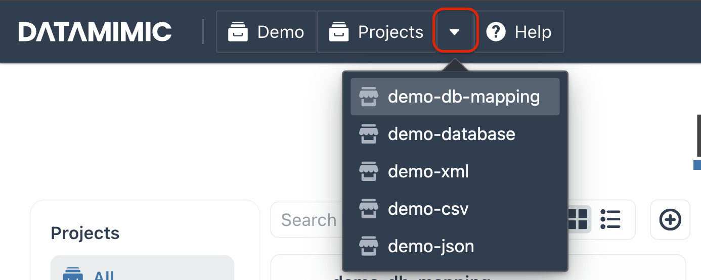Select demo-db-mapping from dropdown list

coord(455,97)
